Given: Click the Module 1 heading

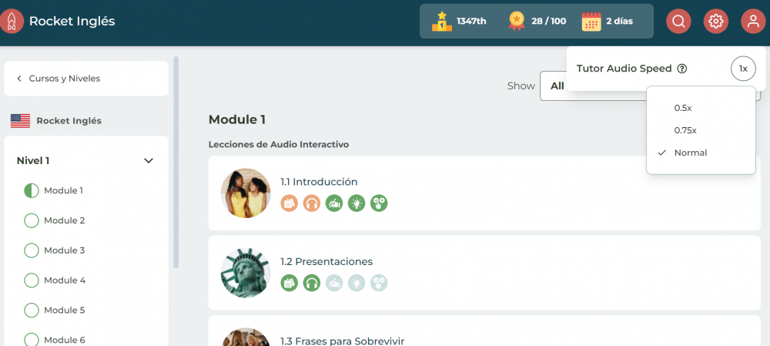Looking at the screenshot, I should point(237,119).
